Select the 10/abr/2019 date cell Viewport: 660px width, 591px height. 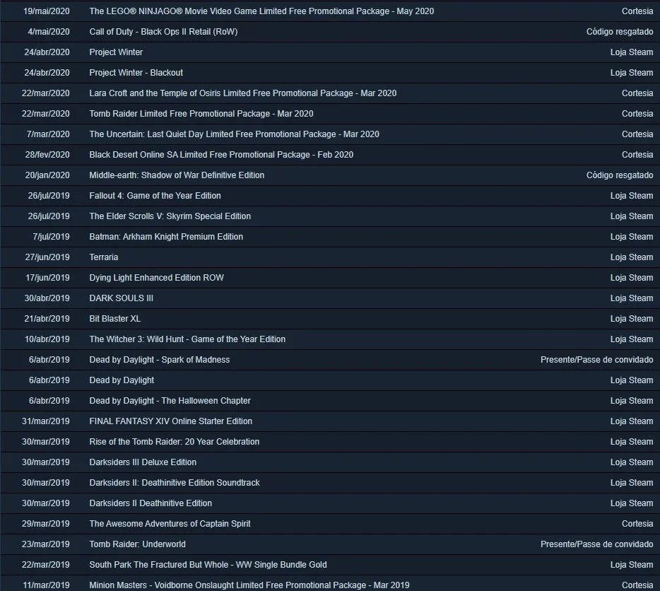click(x=47, y=339)
